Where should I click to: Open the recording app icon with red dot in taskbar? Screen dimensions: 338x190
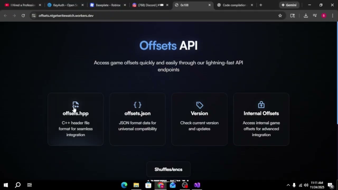(185, 185)
